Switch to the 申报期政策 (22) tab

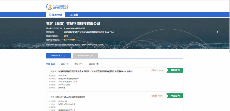point(59,56)
